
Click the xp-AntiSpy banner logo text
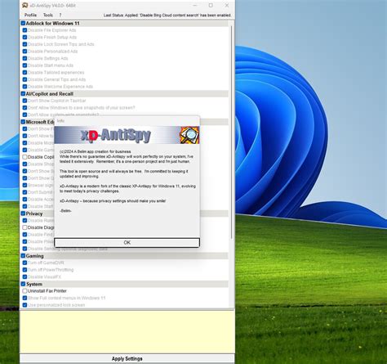(x=115, y=135)
